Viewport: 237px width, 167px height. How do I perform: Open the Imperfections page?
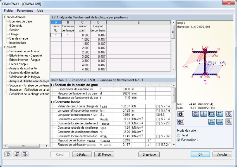pos(18,43)
